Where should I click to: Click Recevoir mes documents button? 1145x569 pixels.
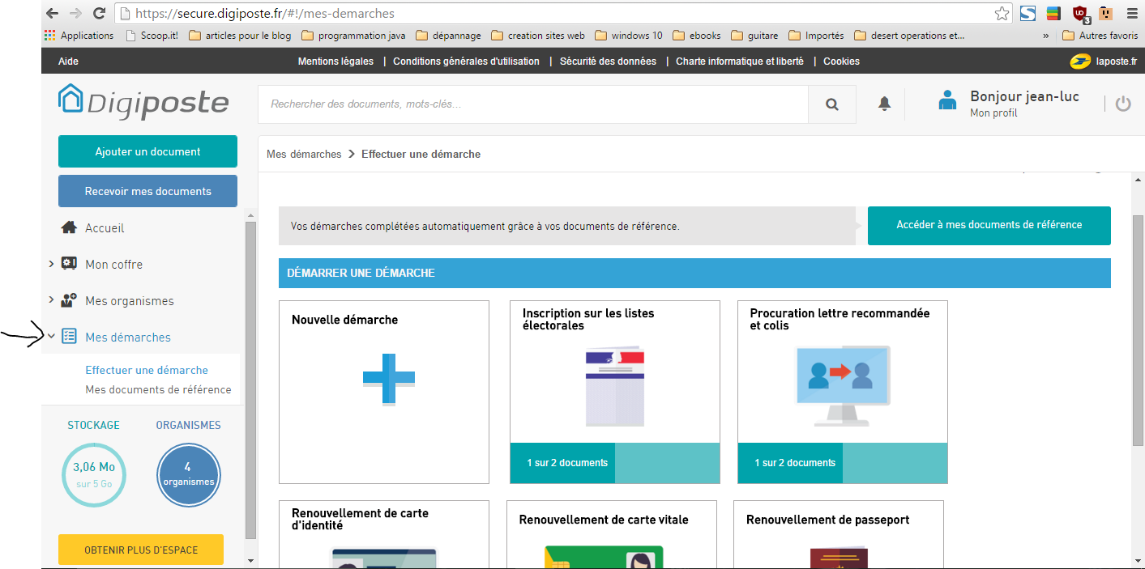click(x=147, y=191)
